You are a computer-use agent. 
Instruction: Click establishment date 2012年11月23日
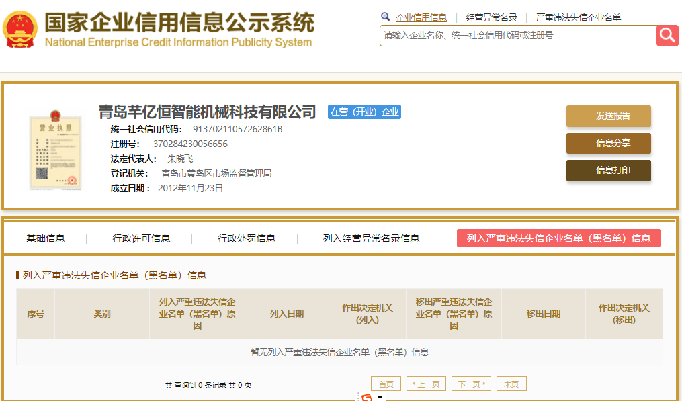pos(190,188)
